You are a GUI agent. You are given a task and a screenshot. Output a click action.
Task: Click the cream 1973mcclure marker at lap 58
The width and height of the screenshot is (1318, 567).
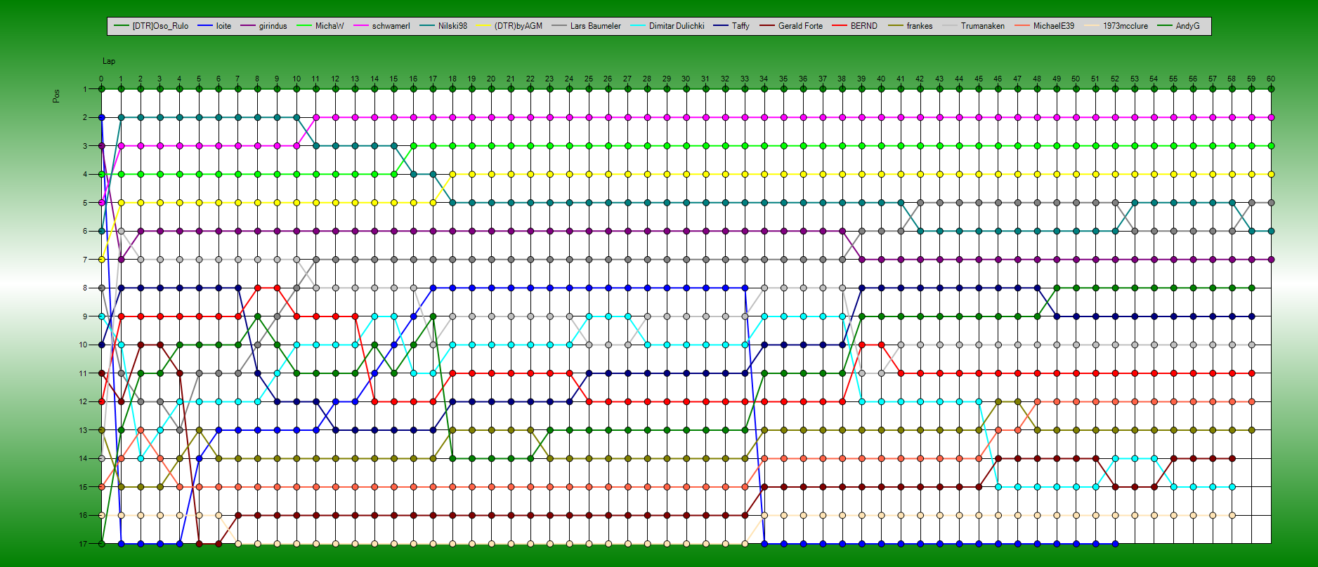[x=1232, y=515]
